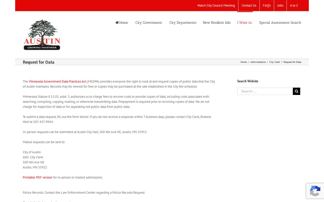This screenshot has height=202, width=324.
Task: Open the Contact Us page
Action: pos(249,6)
